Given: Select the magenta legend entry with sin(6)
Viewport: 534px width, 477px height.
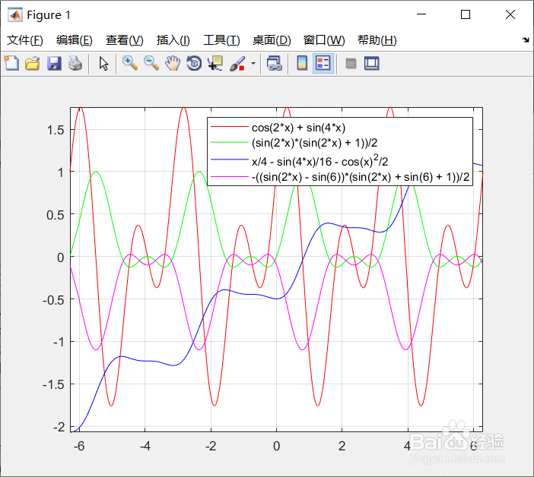Looking at the screenshot, I should 361,177.
